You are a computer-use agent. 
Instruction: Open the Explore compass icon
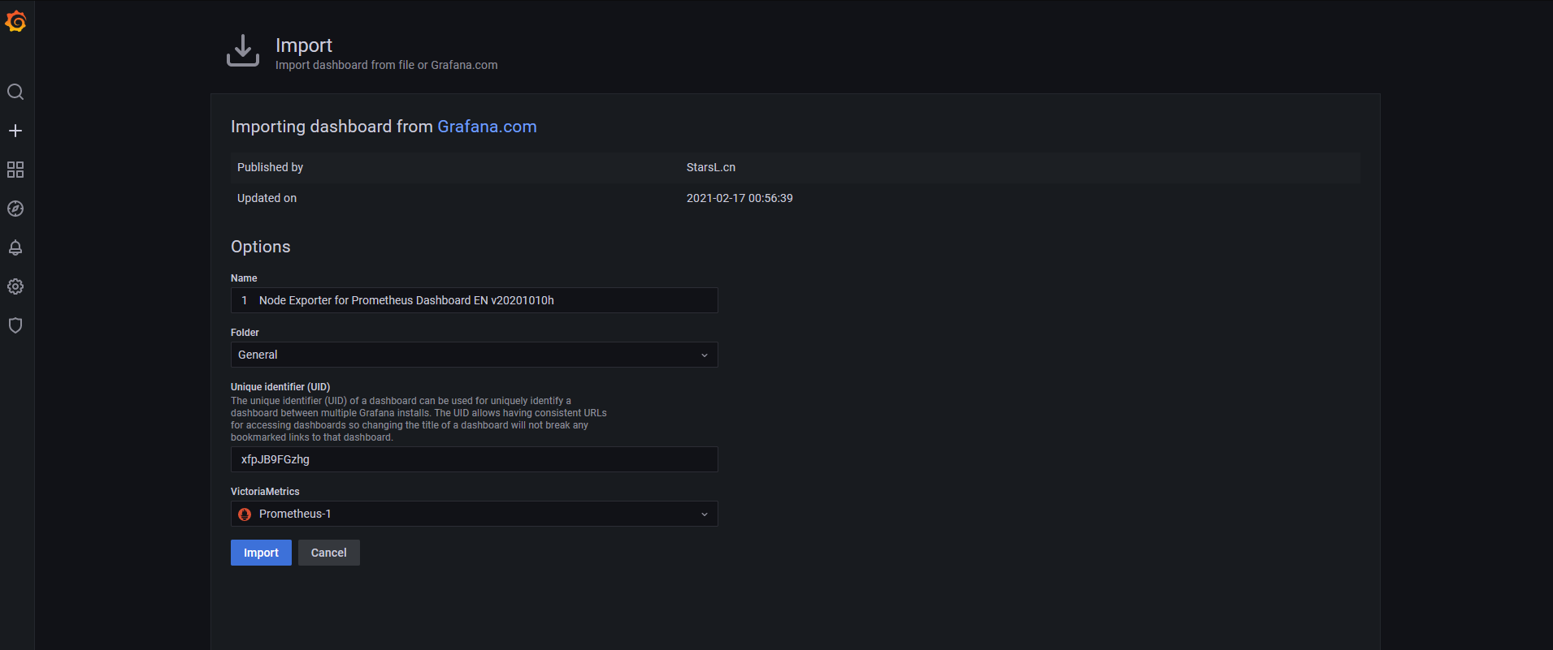click(x=15, y=209)
